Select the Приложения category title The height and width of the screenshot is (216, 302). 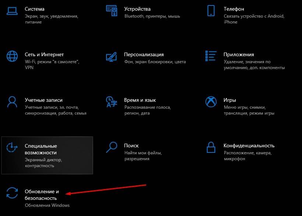[x=239, y=54]
